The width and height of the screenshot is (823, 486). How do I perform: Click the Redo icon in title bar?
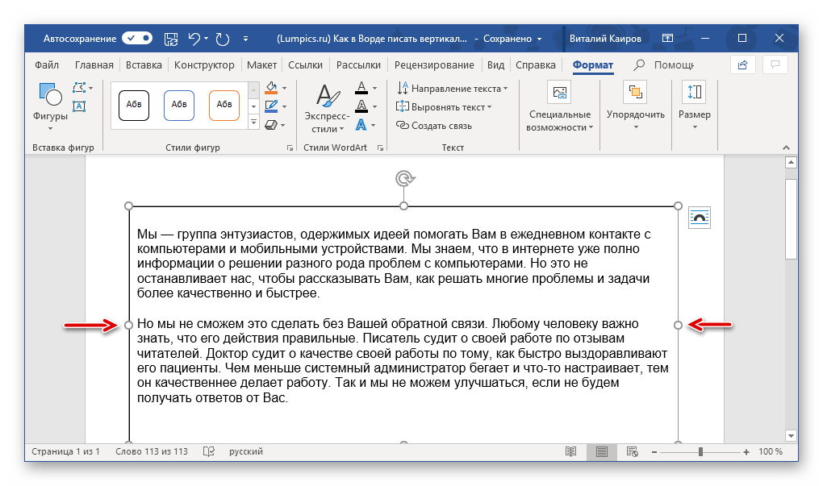[224, 38]
